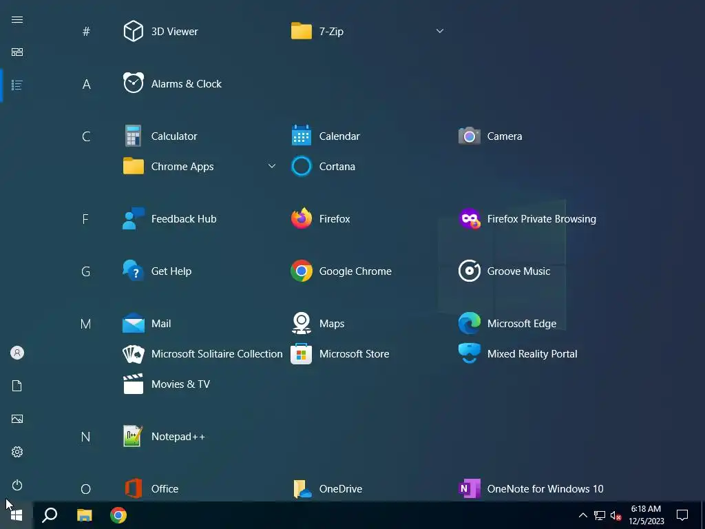Open the Pictures shortcut
The image size is (705, 529).
17,419
